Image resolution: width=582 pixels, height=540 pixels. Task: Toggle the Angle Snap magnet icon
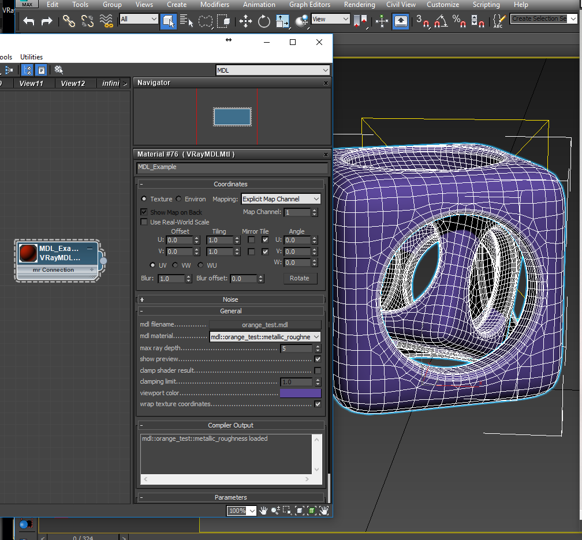pyautogui.click(x=441, y=21)
